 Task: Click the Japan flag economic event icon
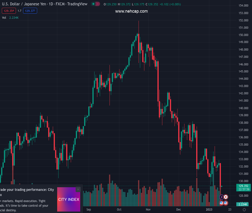(x=226, y=197)
